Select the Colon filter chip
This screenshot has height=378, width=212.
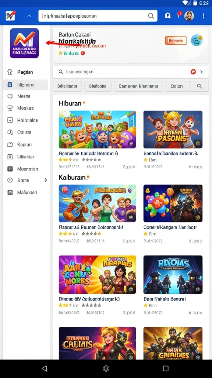point(178,86)
